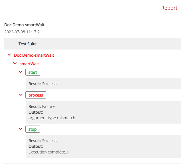The image size is (183, 164).
Task: Collapse the Doc Demo-smartWait suite chevron
Action: coord(9,55)
